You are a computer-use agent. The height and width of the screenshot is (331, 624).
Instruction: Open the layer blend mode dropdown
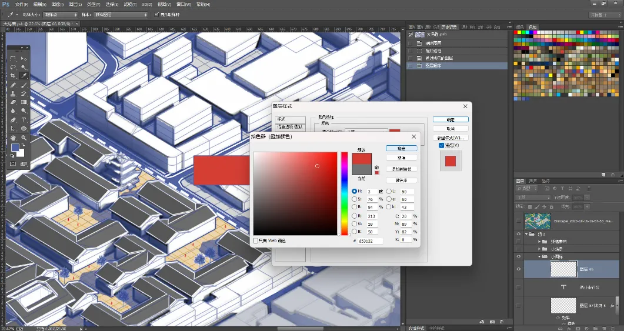pyautogui.click(x=532, y=198)
